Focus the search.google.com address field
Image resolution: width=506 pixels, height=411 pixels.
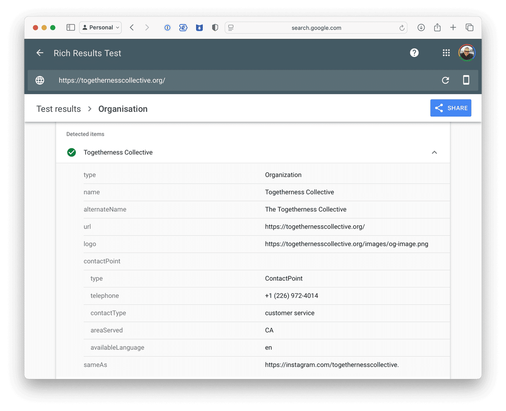(316, 28)
